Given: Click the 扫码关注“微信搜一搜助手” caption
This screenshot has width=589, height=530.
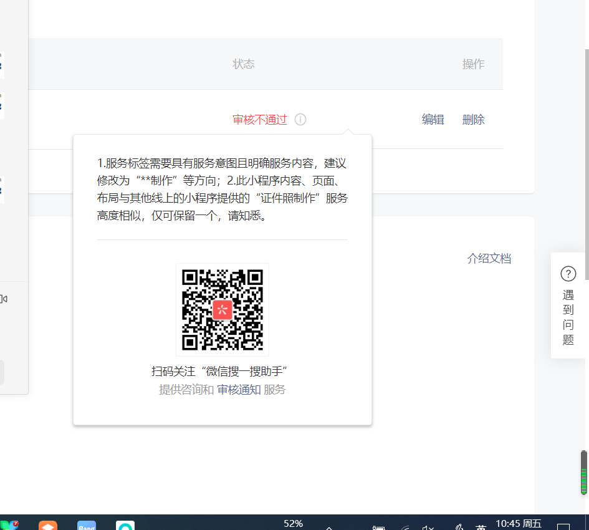Looking at the screenshot, I should tap(219, 372).
